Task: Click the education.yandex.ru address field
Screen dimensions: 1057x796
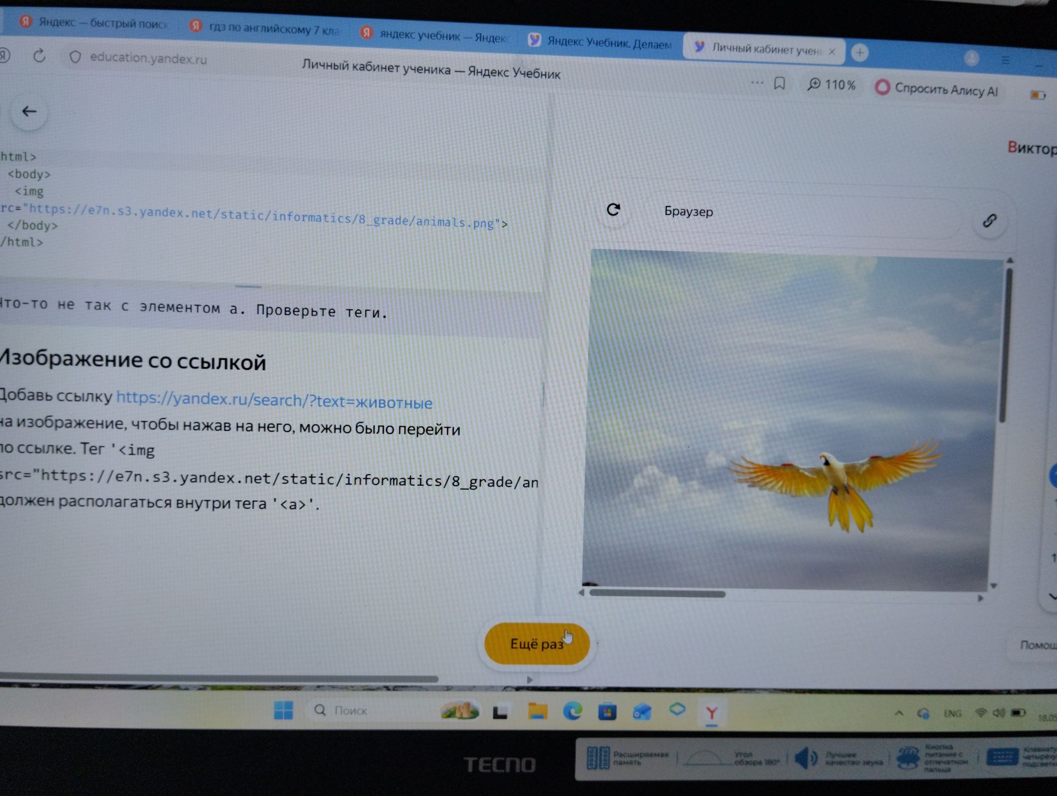Action: click(148, 58)
